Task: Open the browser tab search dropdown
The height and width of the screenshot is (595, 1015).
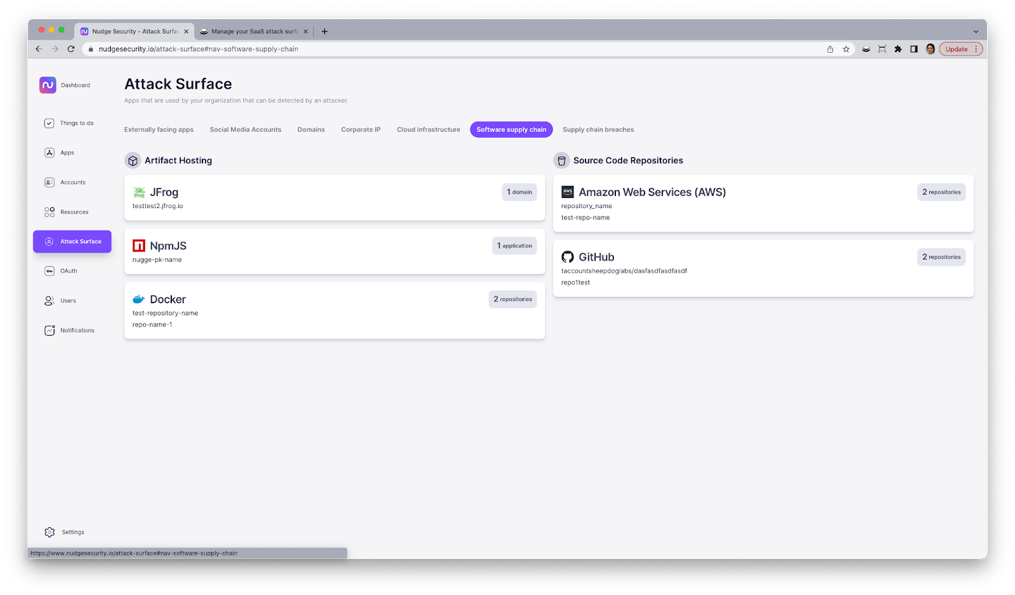Action: 975,30
